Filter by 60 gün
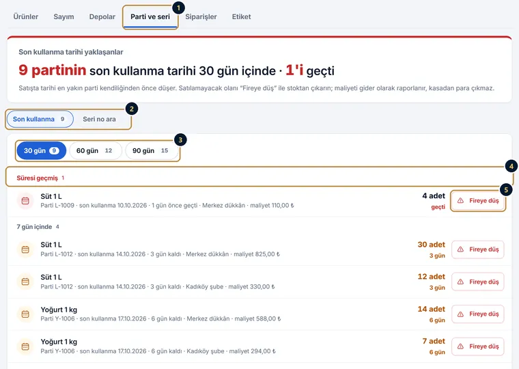Viewport: 519px width, 369px height. click(96, 151)
